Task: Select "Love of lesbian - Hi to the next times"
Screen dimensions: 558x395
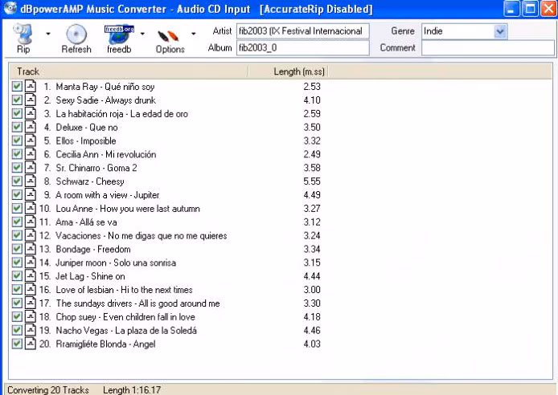Action: [x=124, y=290]
